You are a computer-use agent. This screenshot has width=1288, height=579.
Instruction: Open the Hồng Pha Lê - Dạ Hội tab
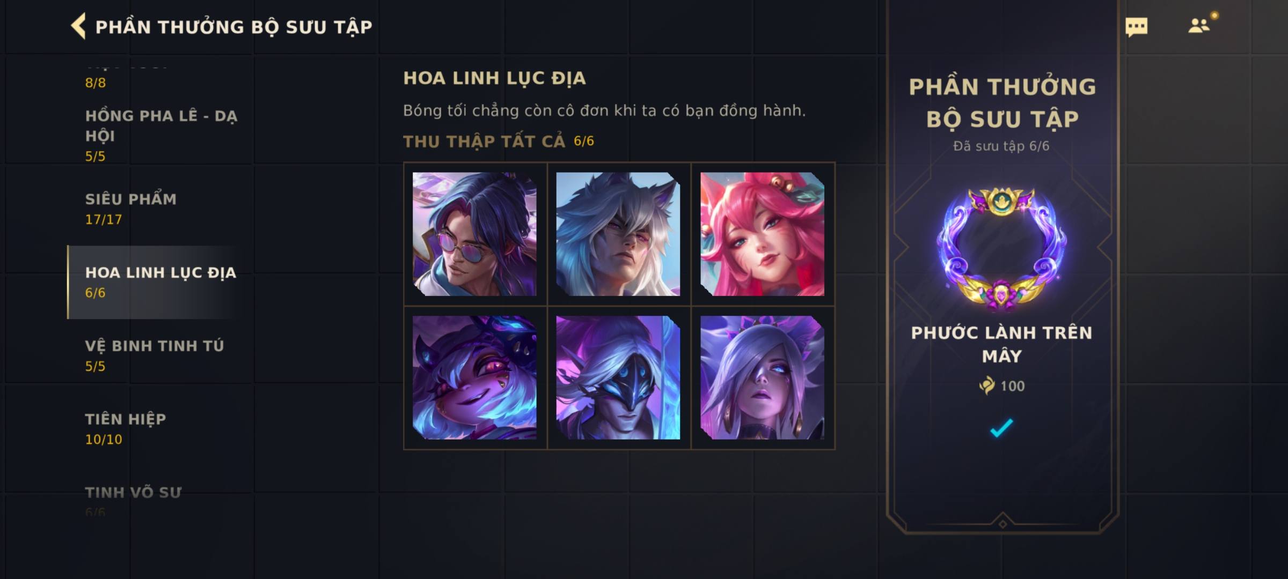[x=160, y=135]
